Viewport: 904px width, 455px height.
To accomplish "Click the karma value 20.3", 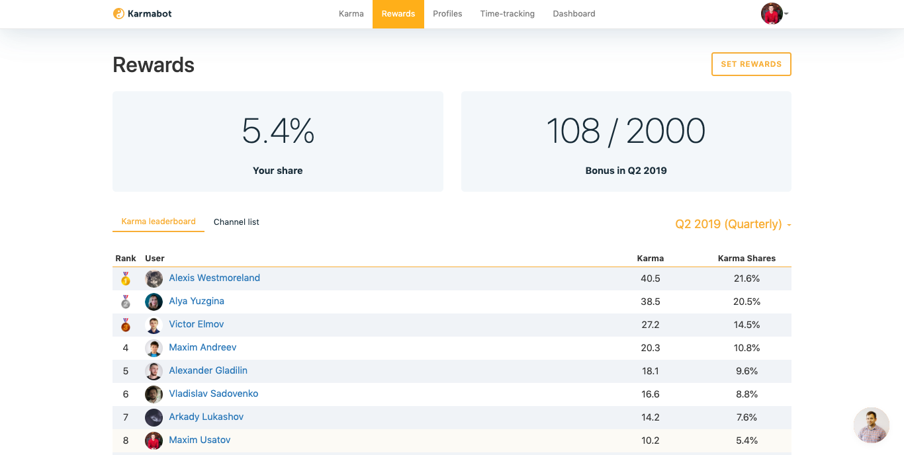I will (651, 348).
